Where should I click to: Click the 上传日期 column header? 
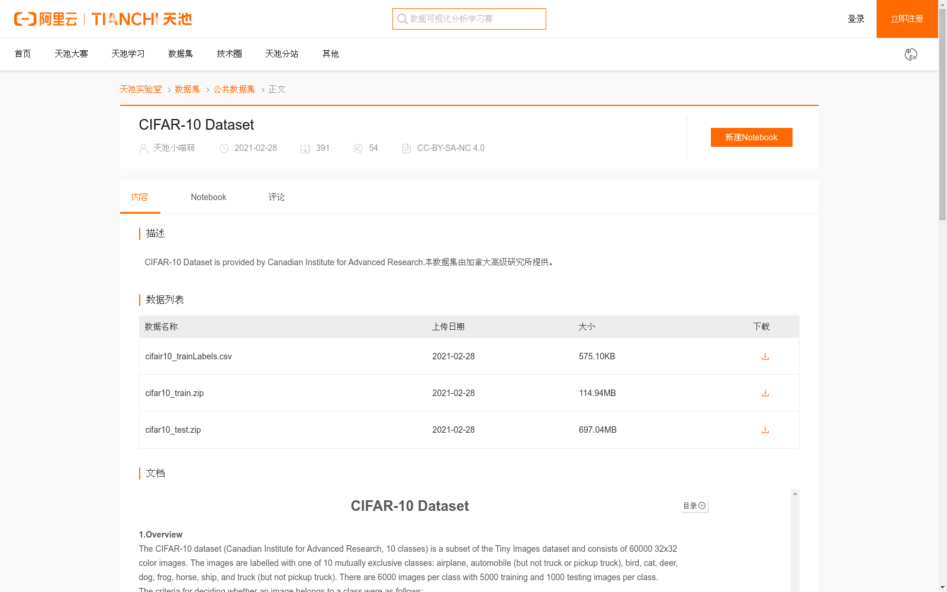pos(448,327)
